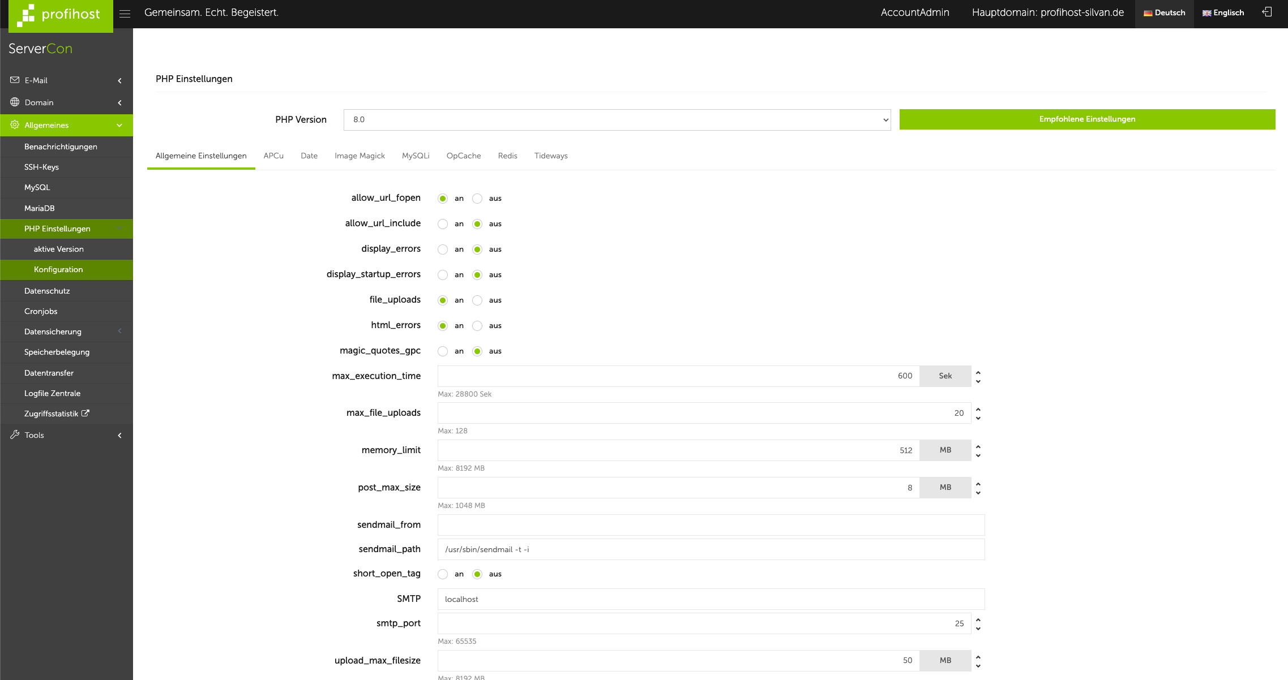The image size is (1288, 680).
Task: Click the E-Mail envelope icon
Action: coord(15,80)
